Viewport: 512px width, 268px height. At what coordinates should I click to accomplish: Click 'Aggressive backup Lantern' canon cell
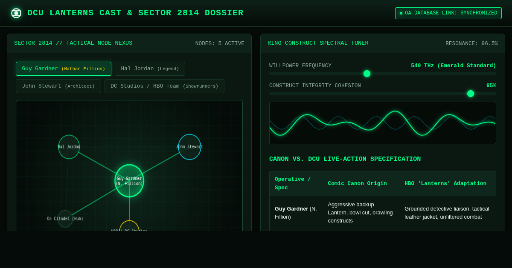361,213
